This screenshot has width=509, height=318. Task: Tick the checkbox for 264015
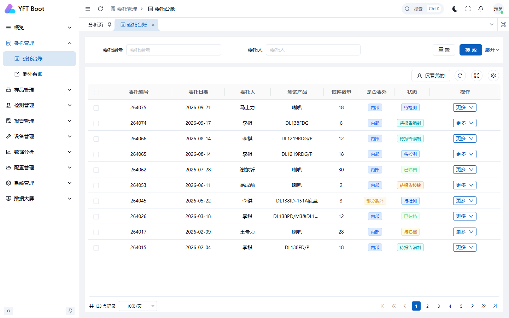[96, 248]
